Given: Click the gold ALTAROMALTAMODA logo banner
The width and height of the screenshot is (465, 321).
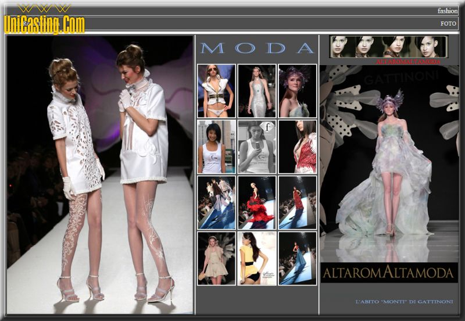Looking at the screenshot, I should pyautogui.click(x=389, y=273).
